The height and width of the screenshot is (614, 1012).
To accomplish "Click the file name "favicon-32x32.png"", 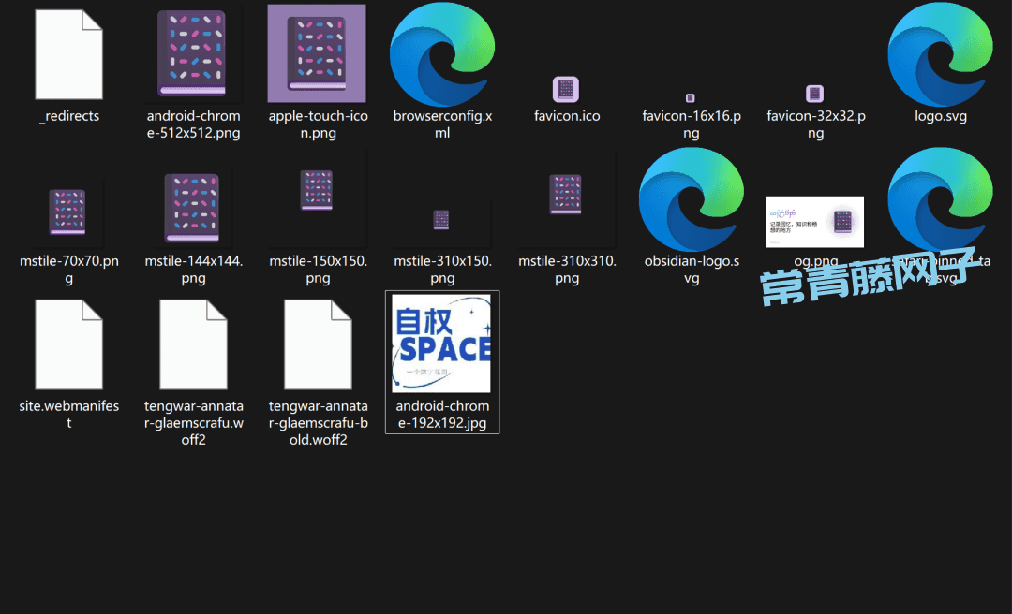I will (816, 124).
